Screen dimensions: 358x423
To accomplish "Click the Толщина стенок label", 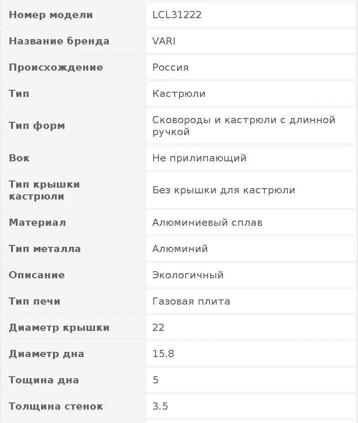I will pyautogui.click(x=56, y=406).
